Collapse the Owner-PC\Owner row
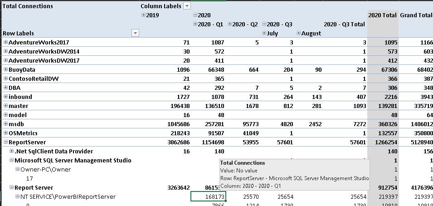 [17, 169]
